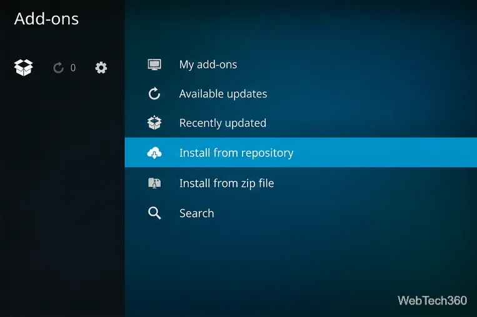
Task: Click the zip folder icon
Action: click(154, 183)
